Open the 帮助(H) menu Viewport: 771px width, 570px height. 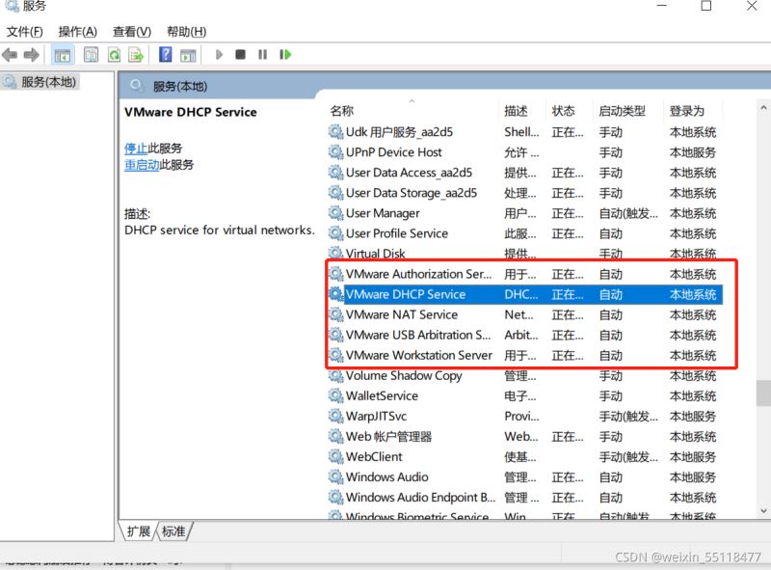(x=186, y=32)
